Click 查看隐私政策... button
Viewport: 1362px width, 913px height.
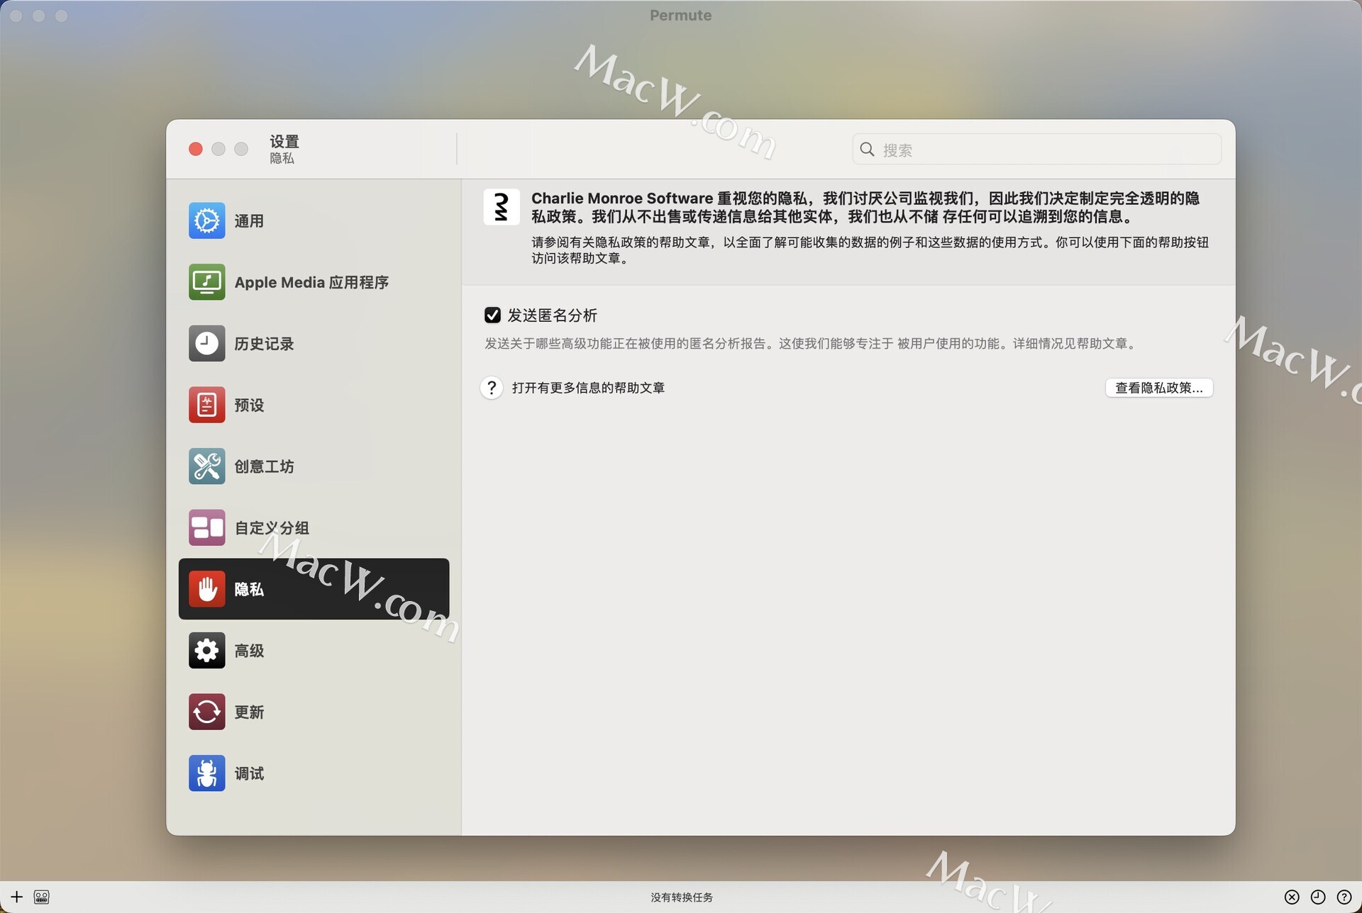1159,388
